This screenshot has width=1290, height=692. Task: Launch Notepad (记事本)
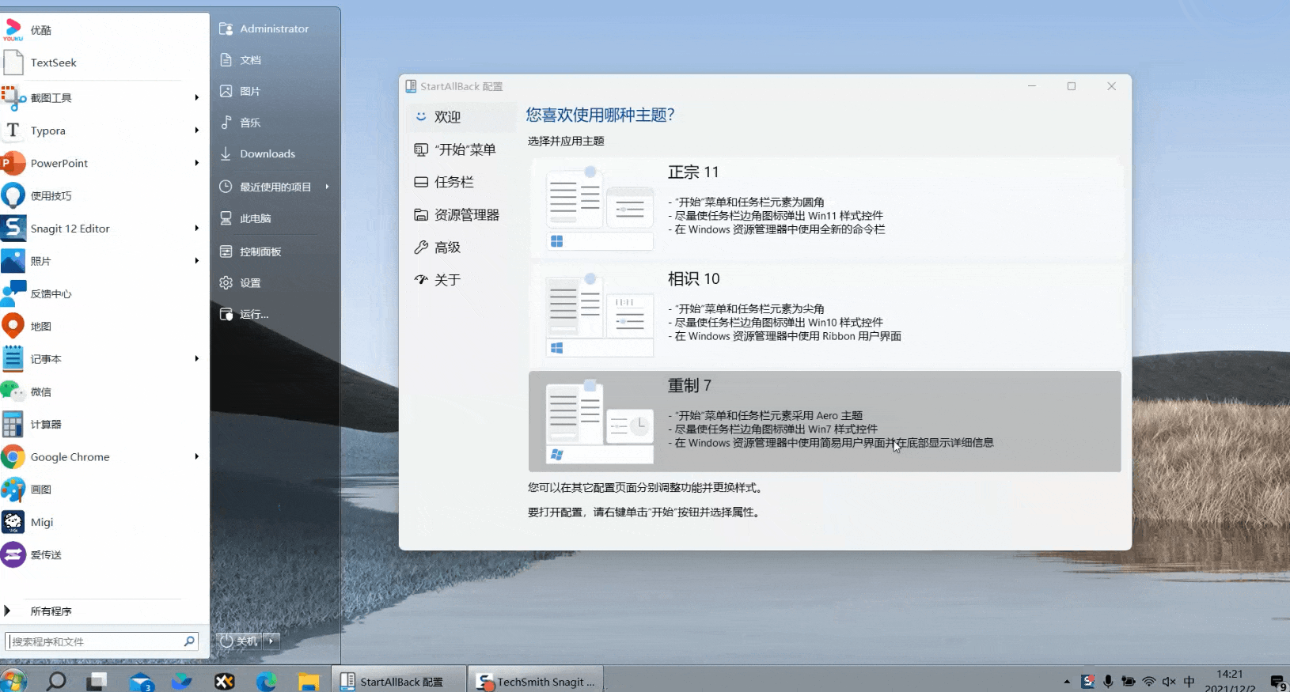click(x=103, y=359)
